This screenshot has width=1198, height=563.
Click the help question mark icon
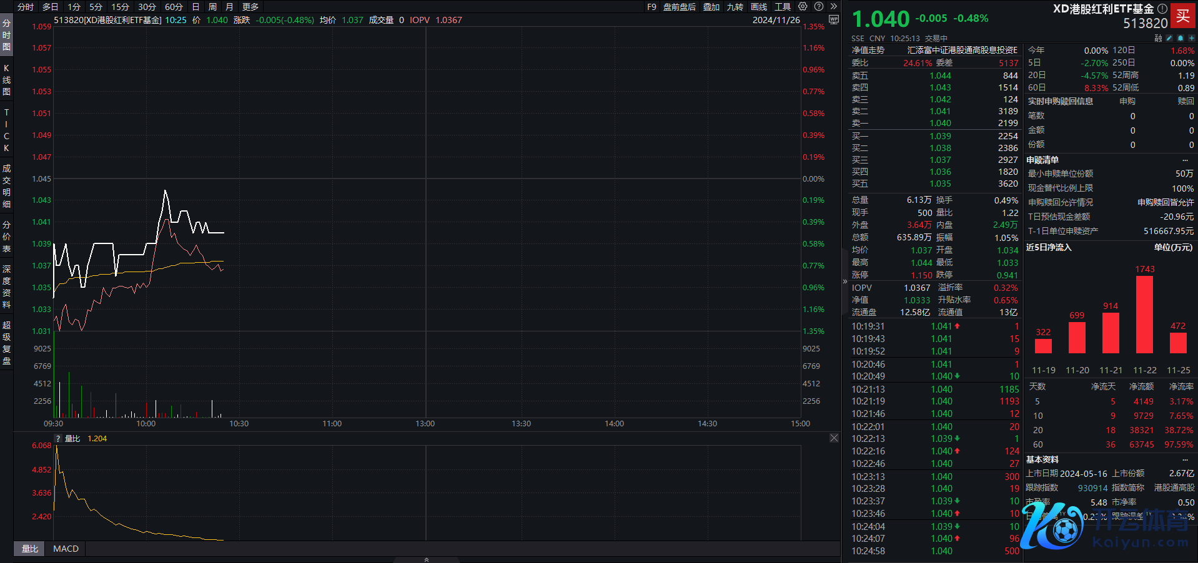click(819, 7)
